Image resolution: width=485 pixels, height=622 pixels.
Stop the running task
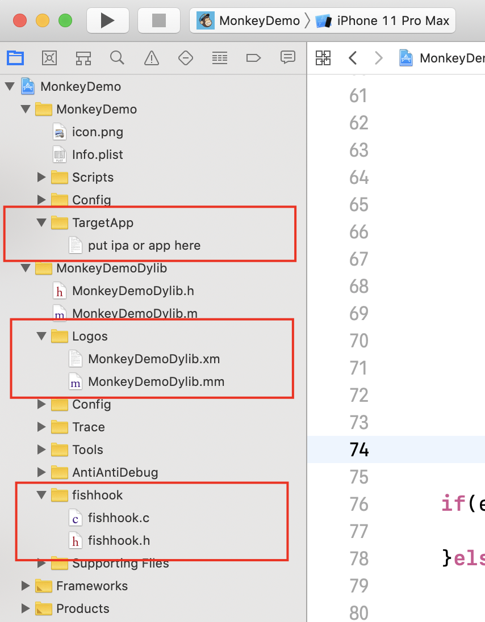[159, 20]
